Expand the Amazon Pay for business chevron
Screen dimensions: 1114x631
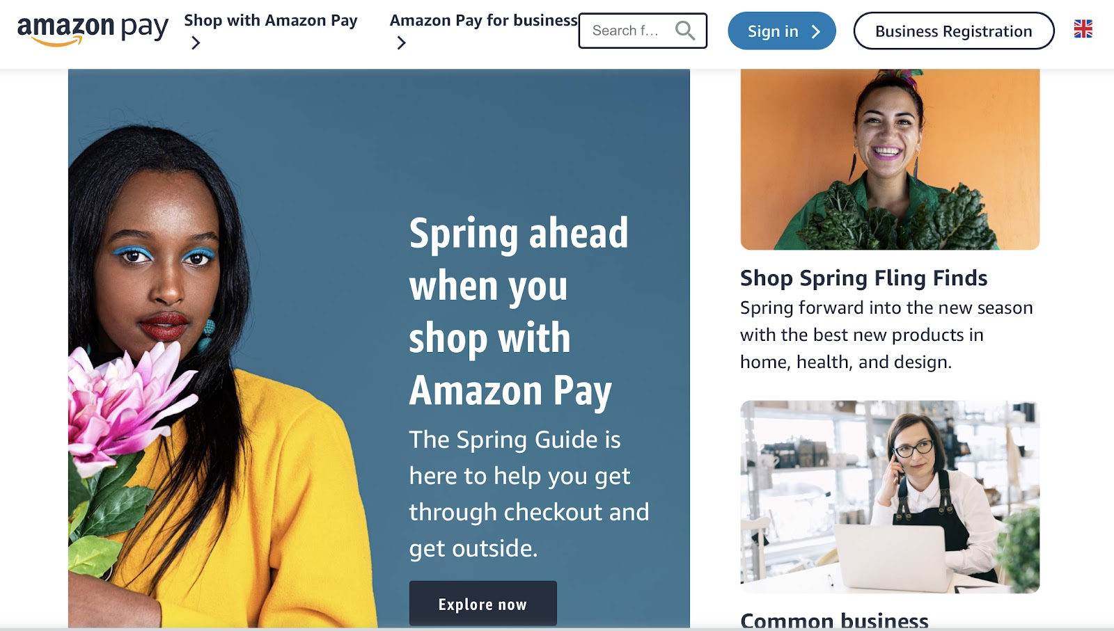(401, 43)
